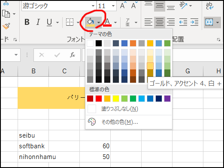Toggle bottom vertical alignment
The image size is (224, 168).
coord(171,7)
